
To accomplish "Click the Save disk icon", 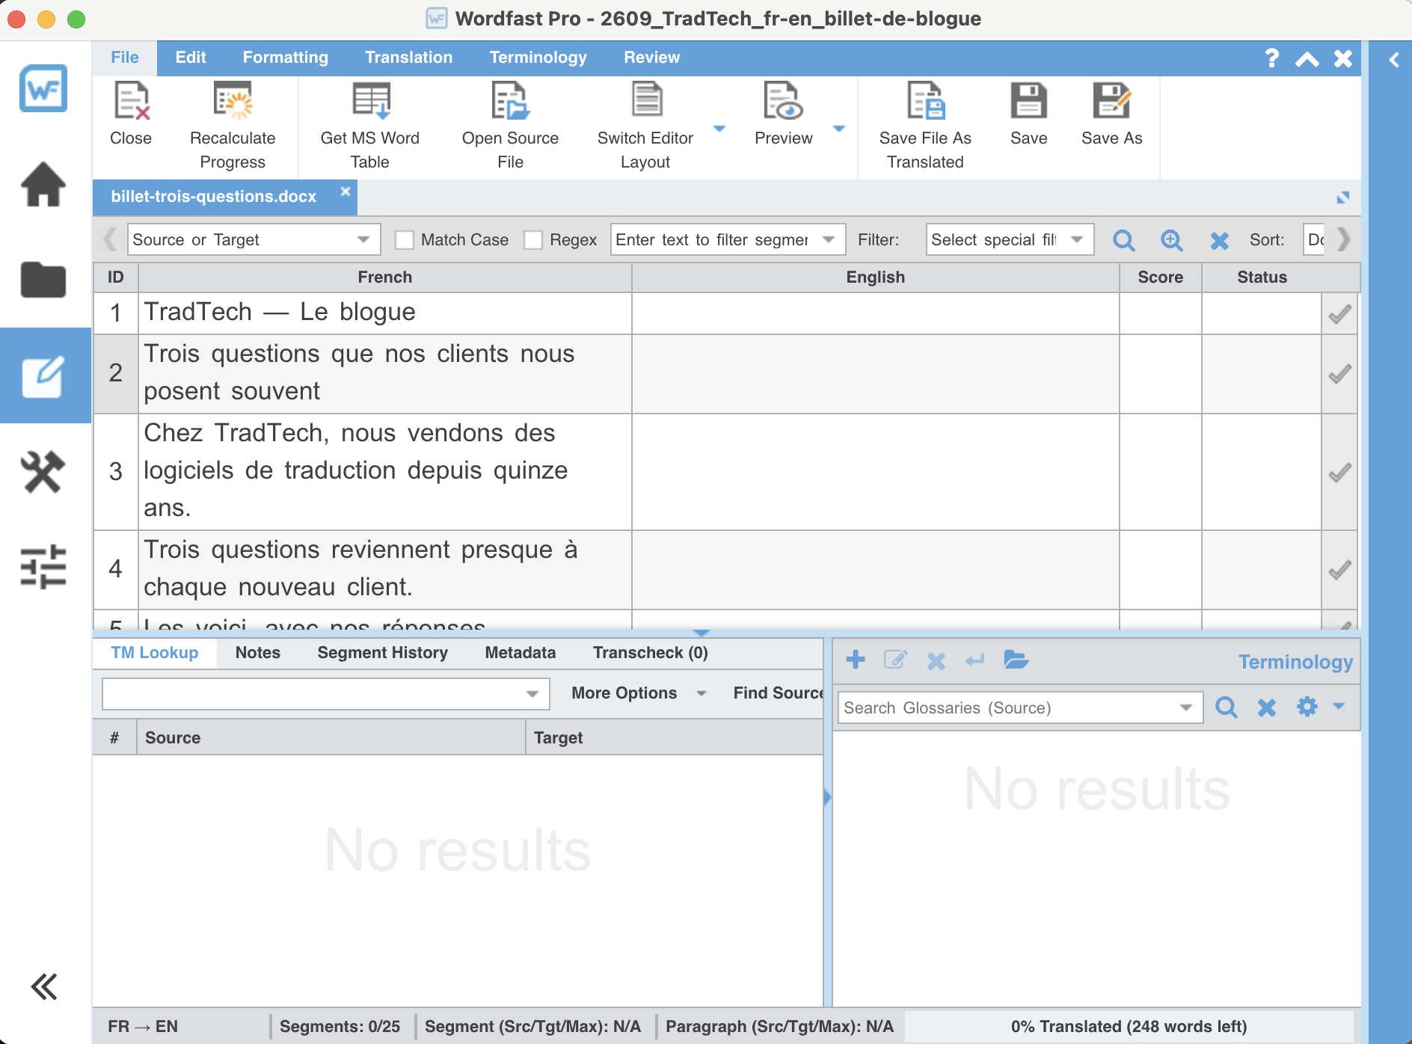I will [1028, 101].
